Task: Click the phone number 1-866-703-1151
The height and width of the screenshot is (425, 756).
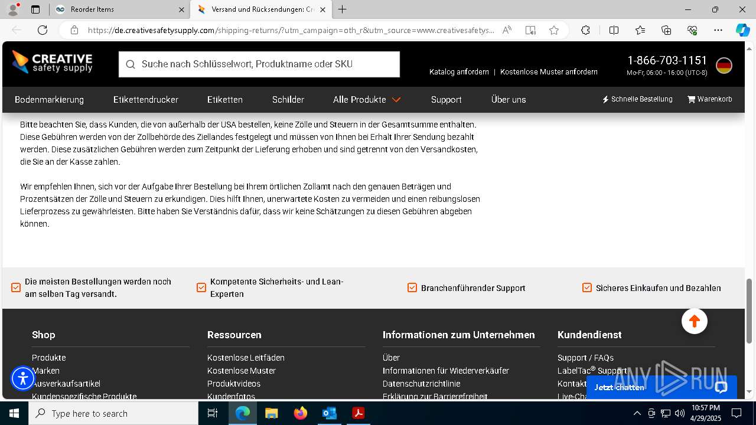Action: click(x=667, y=60)
